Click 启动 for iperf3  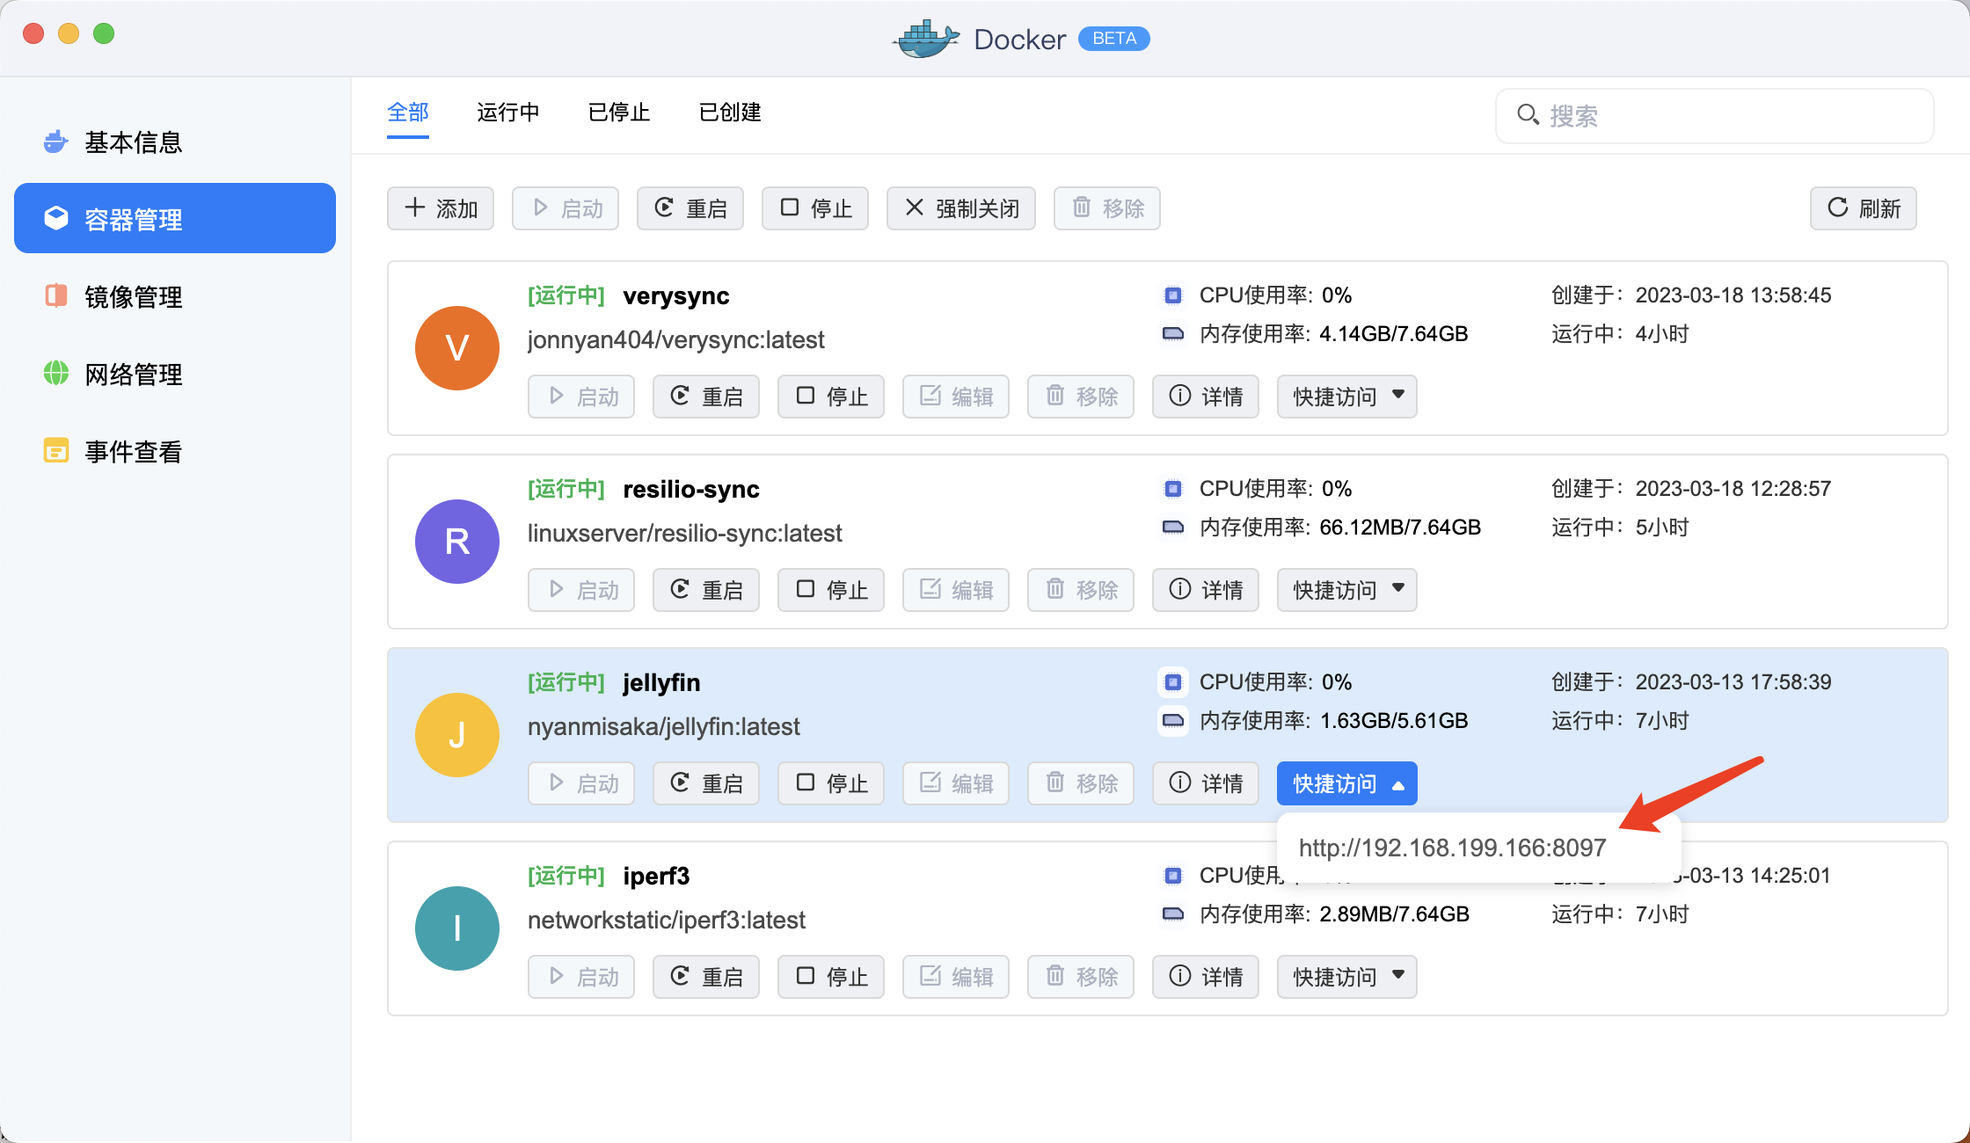click(581, 977)
